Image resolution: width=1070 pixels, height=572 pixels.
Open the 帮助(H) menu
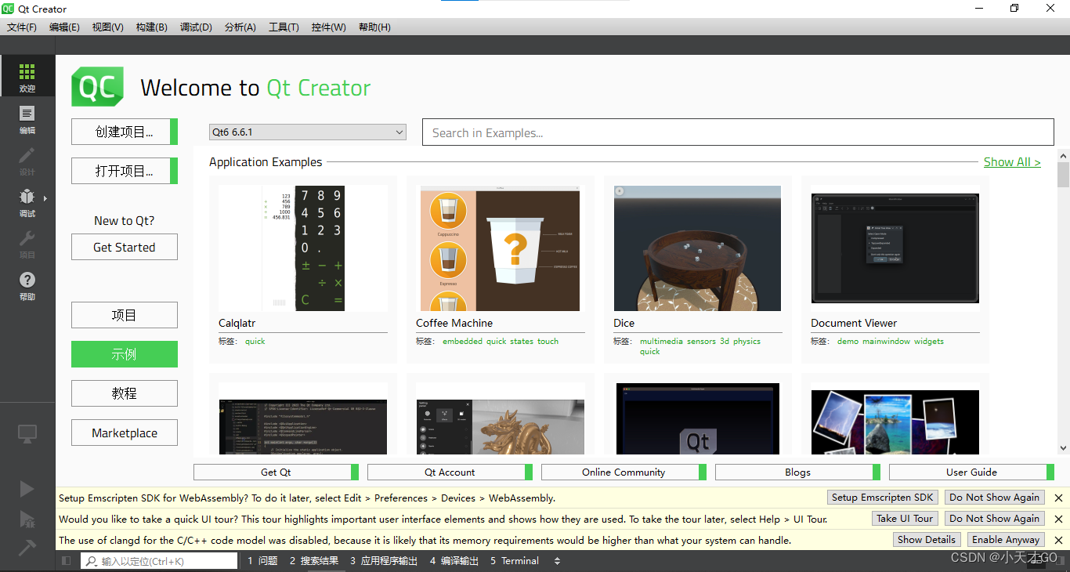(374, 27)
